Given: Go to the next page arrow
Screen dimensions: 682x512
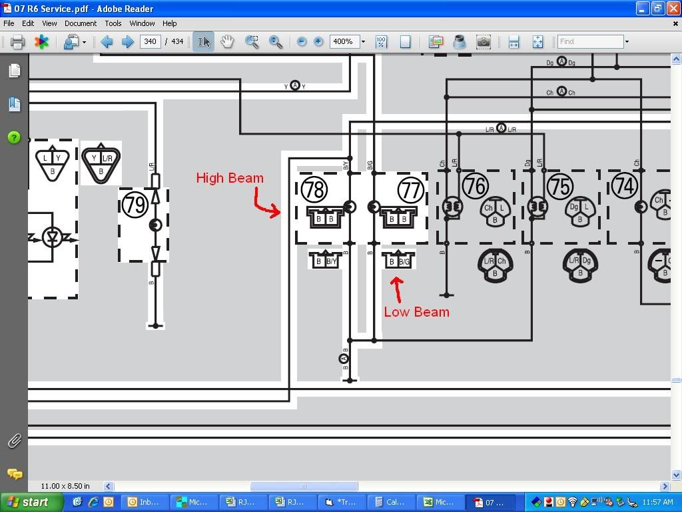Looking at the screenshot, I should coord(127,42).
